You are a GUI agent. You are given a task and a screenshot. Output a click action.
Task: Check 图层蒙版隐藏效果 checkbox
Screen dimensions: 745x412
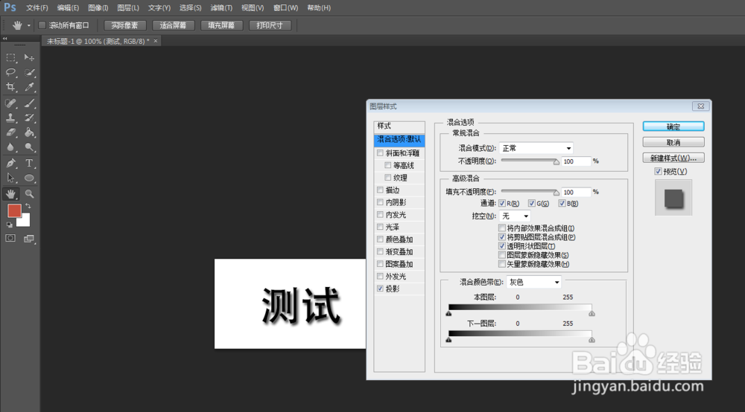(x=502, y=255)
